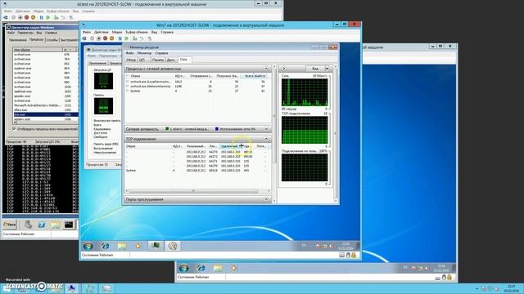524x294 pixels.
Task: Check the Образ header checkbox in Resource Monitor
Action: (128, 76)
